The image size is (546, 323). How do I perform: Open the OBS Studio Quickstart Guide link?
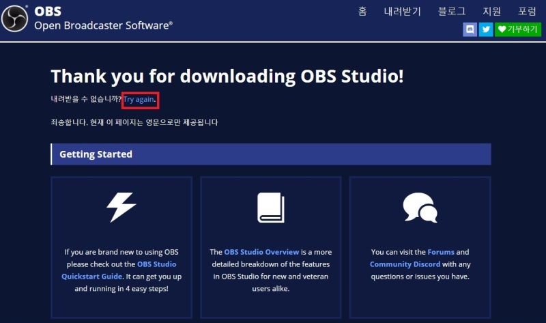tap(119, 270)
